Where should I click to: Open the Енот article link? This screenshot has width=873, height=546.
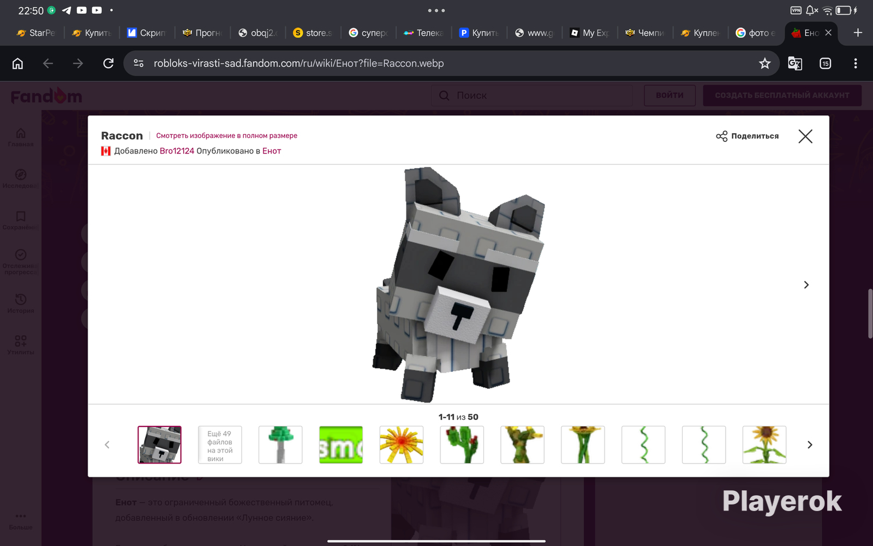(272, 151)
